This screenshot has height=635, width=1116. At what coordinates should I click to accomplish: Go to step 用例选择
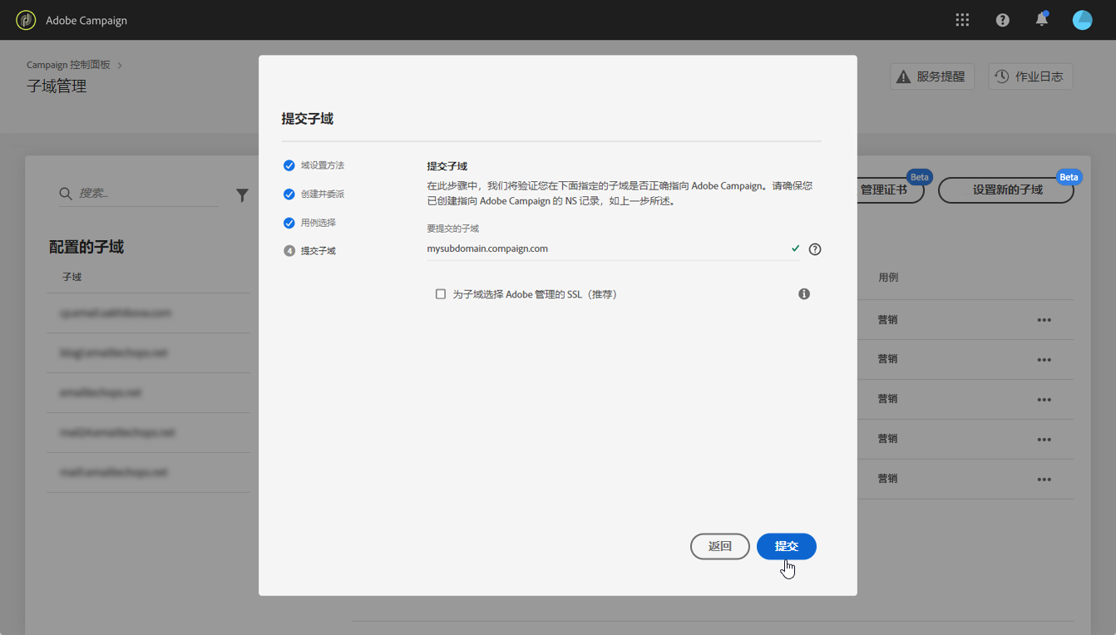pos(309,223)
